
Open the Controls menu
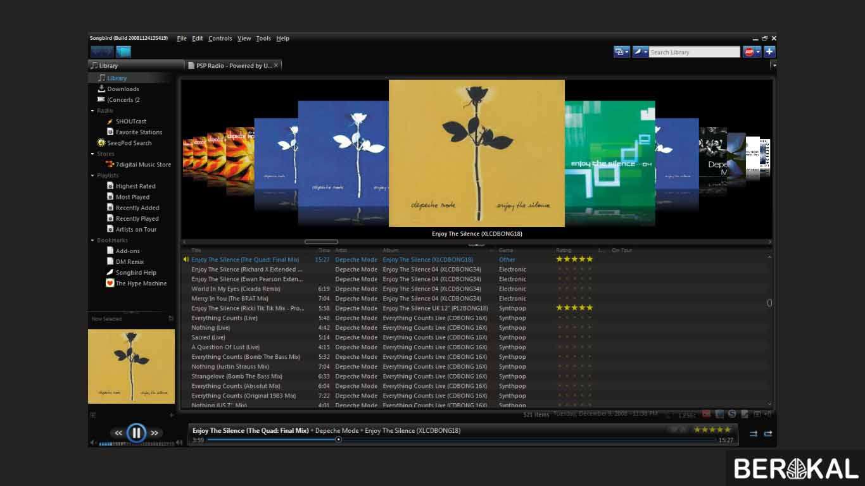220,38
